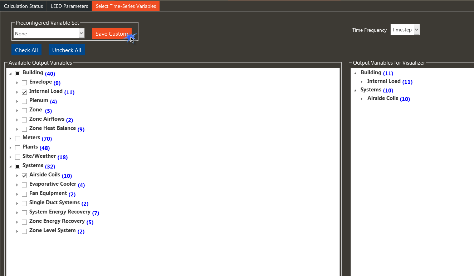Screen dimensions: 474x276
Task: Click the Save Custom button
Action: (111, 34)
